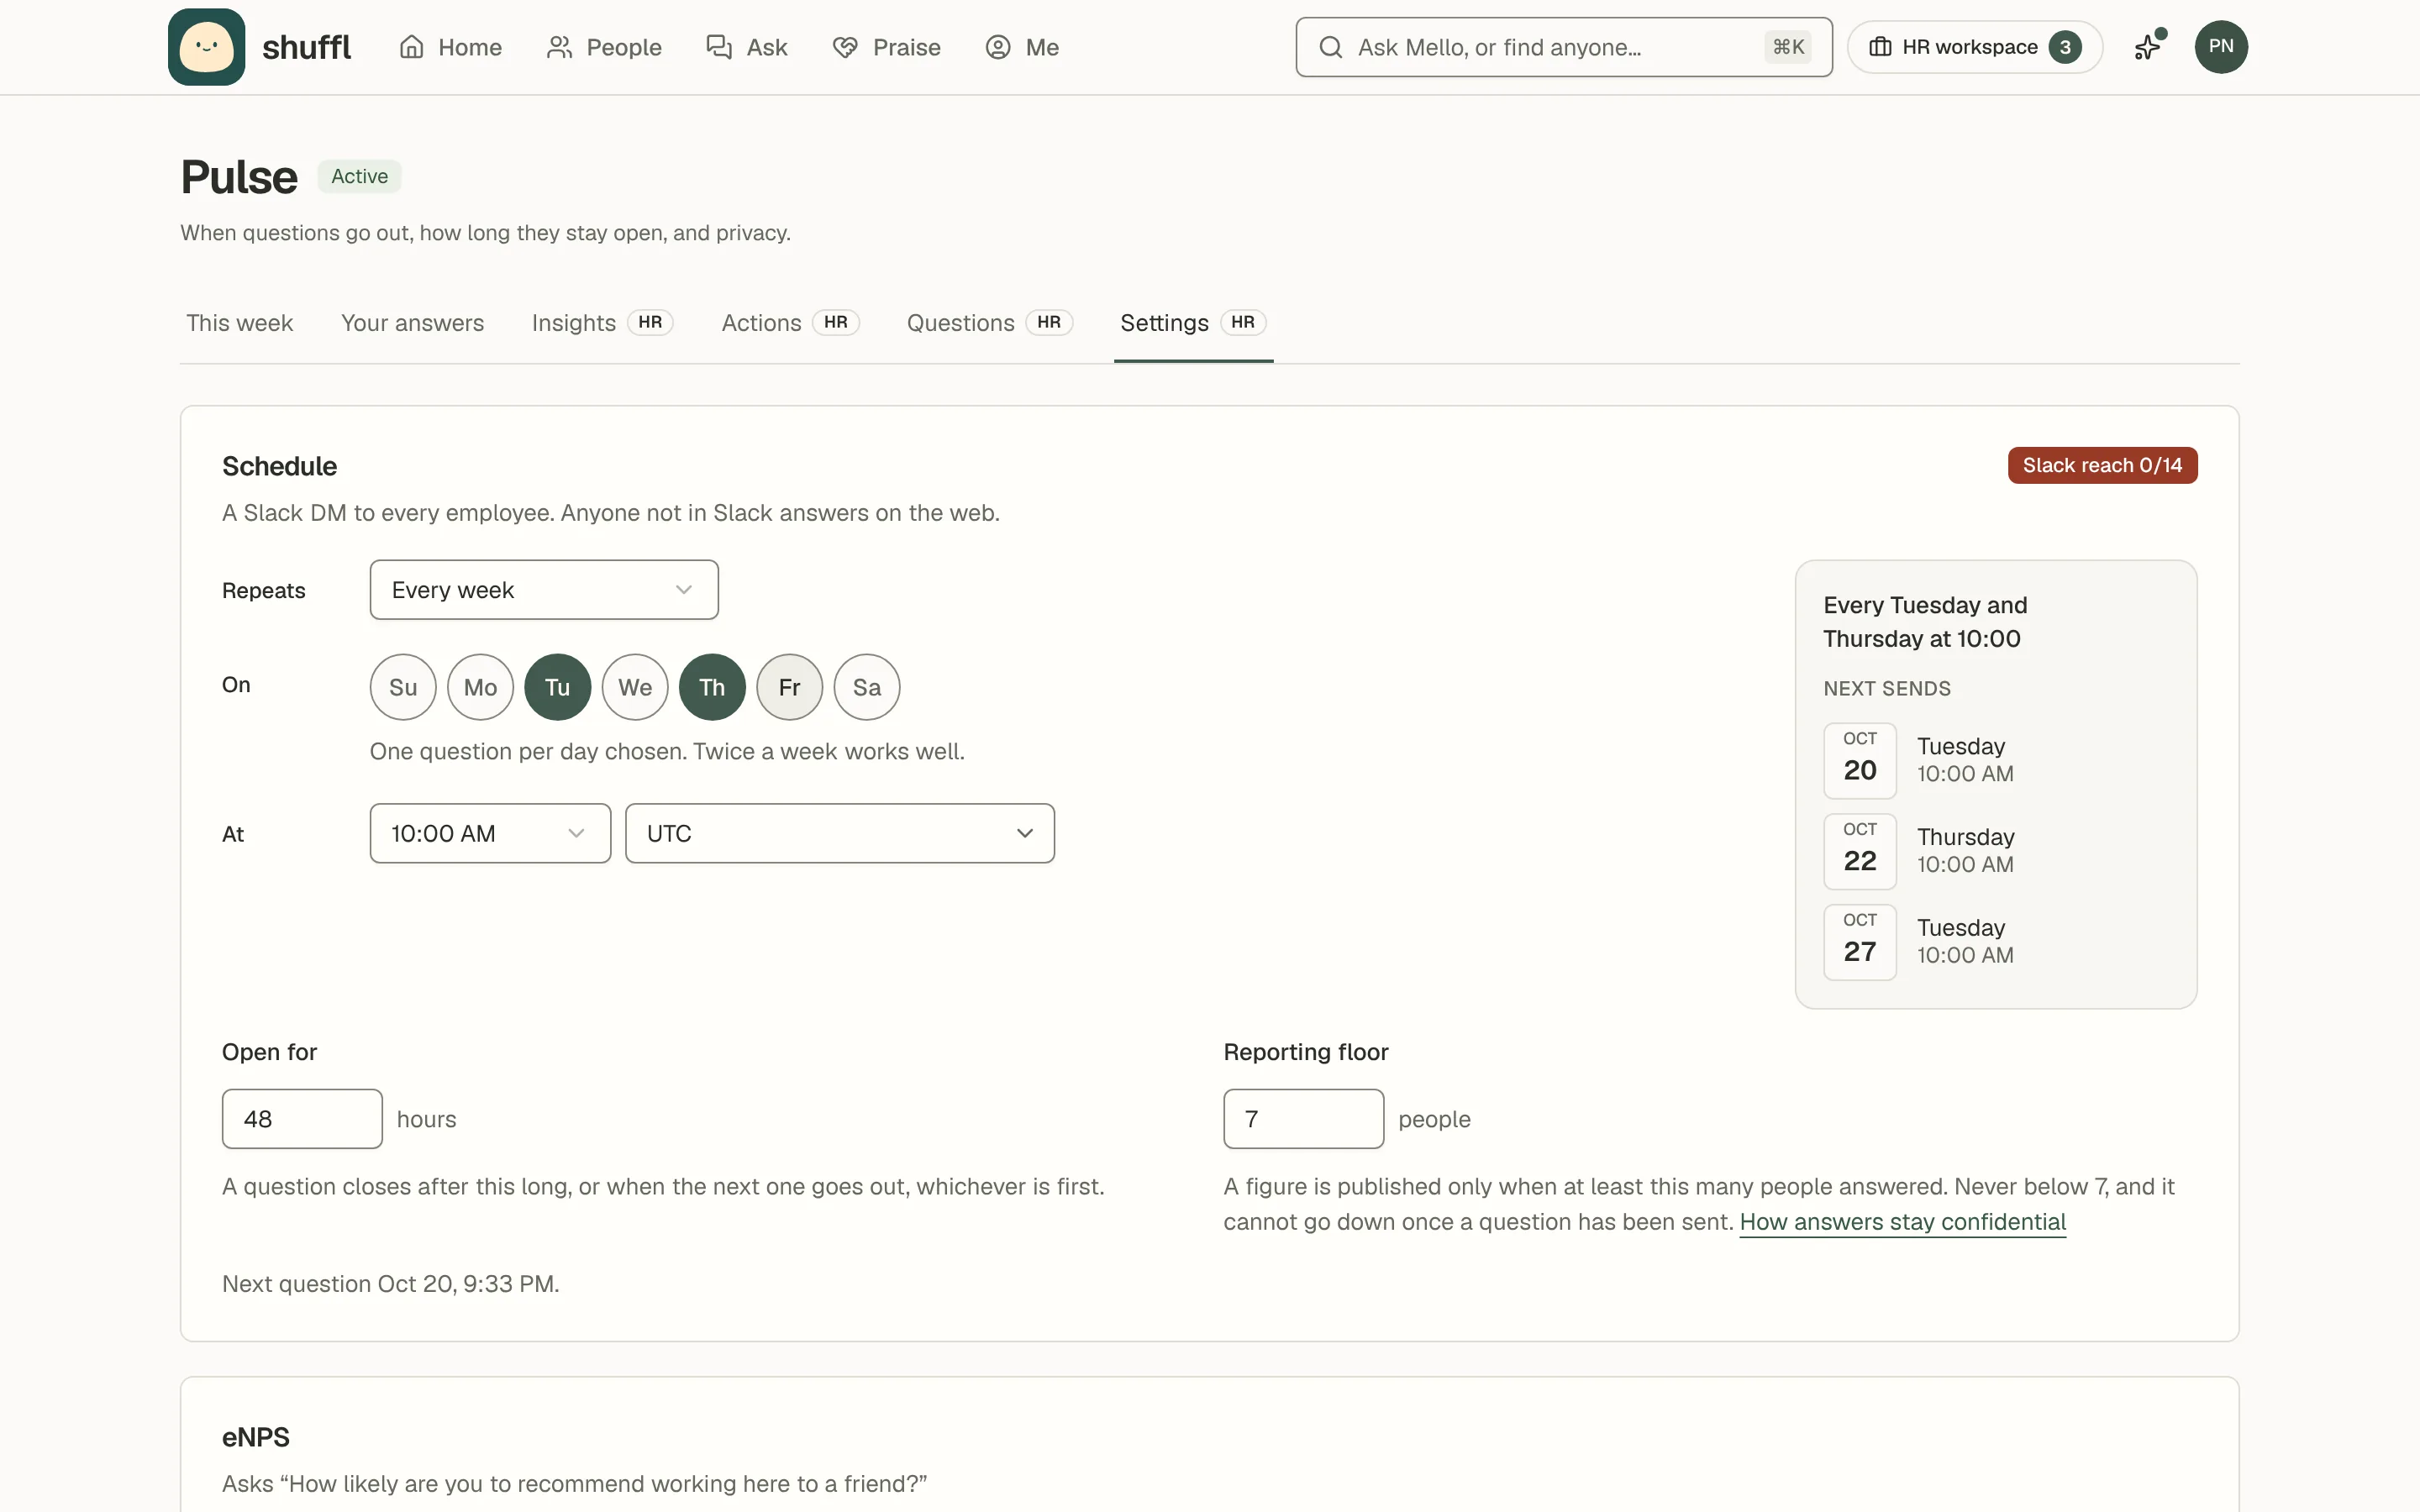Toggle Monday in the day picker
Screen dimensions: 2420x1512
pyautogui.click(x=480, y=687)
